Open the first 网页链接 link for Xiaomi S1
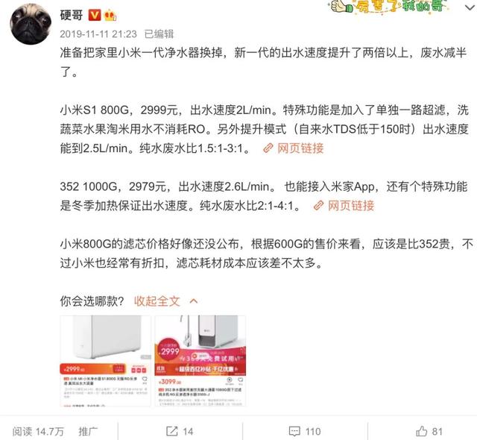The image size is (477, 440). 300,148
